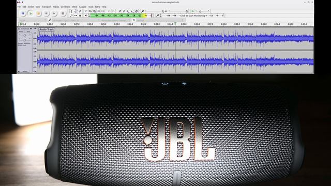The height and width of the screenshot is (186, 331).
Task: Open the Analyze menu
Action: pos(83,7)
